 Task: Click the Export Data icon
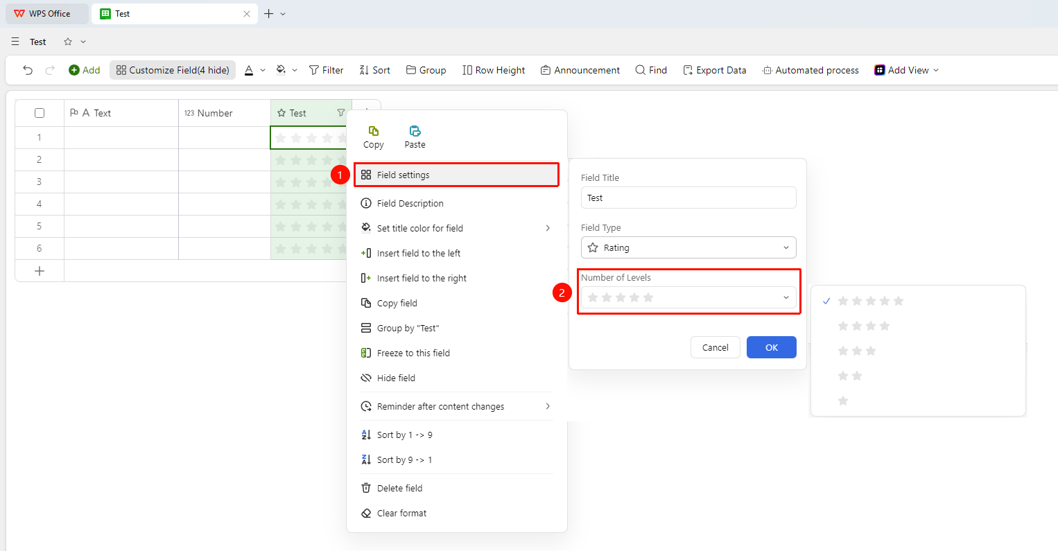(688, 70)
